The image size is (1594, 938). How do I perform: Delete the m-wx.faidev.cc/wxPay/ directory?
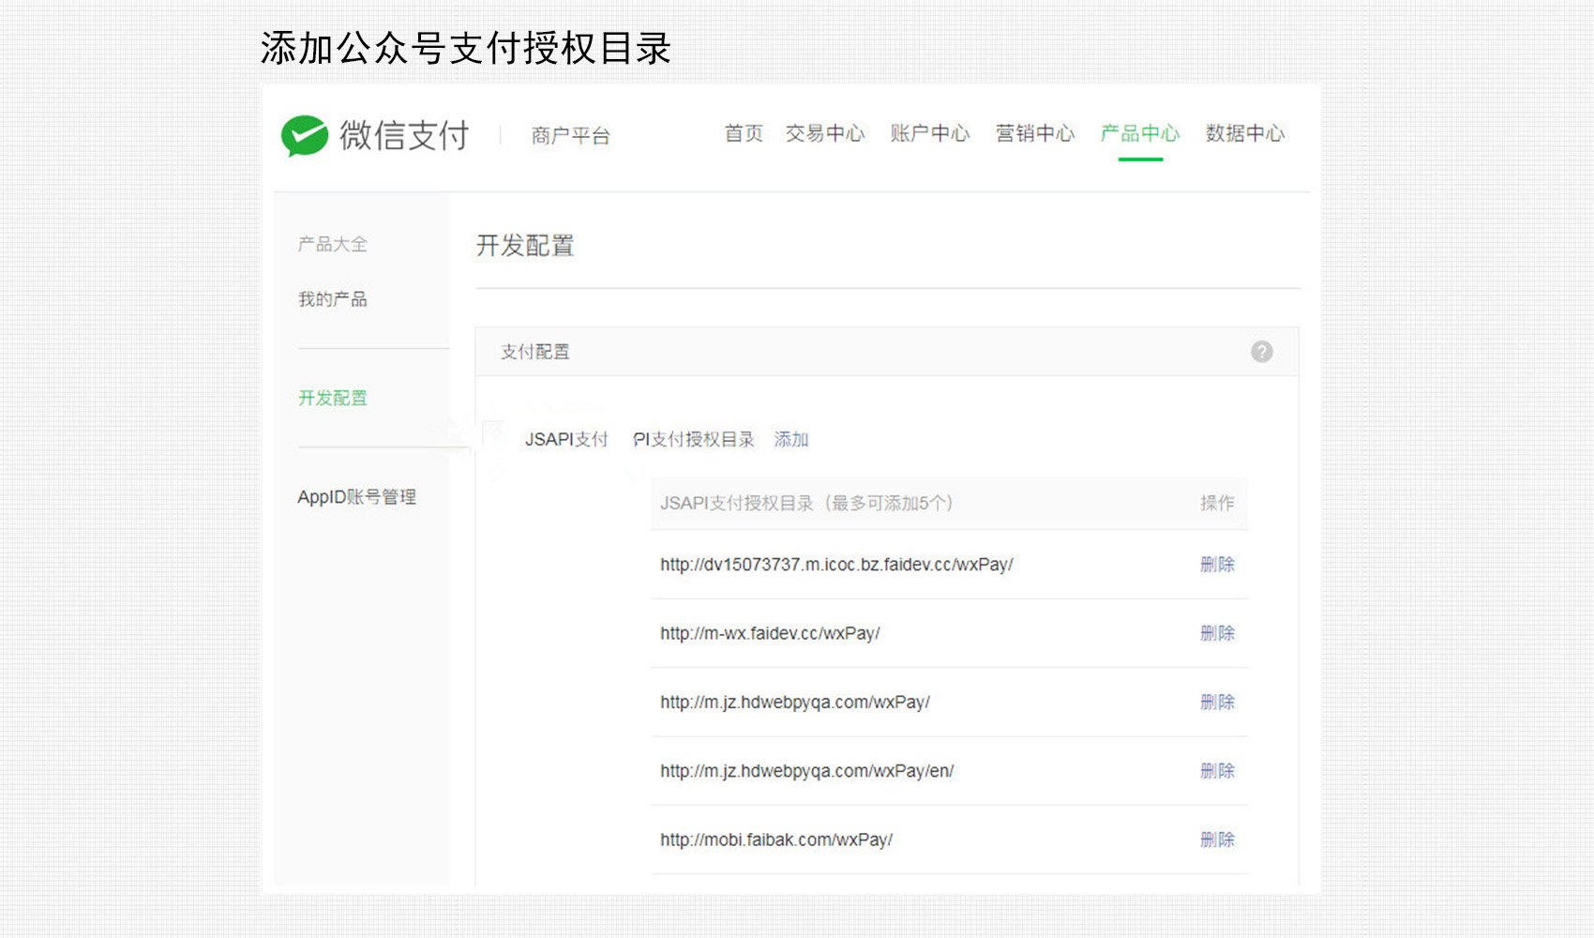[1217, 633]
